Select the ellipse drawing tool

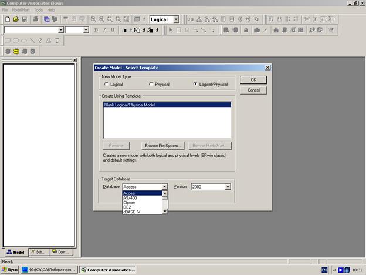click(x=24, y=41)
